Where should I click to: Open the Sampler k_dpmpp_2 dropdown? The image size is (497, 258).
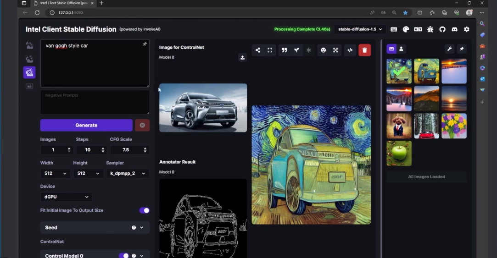[128, 174]
